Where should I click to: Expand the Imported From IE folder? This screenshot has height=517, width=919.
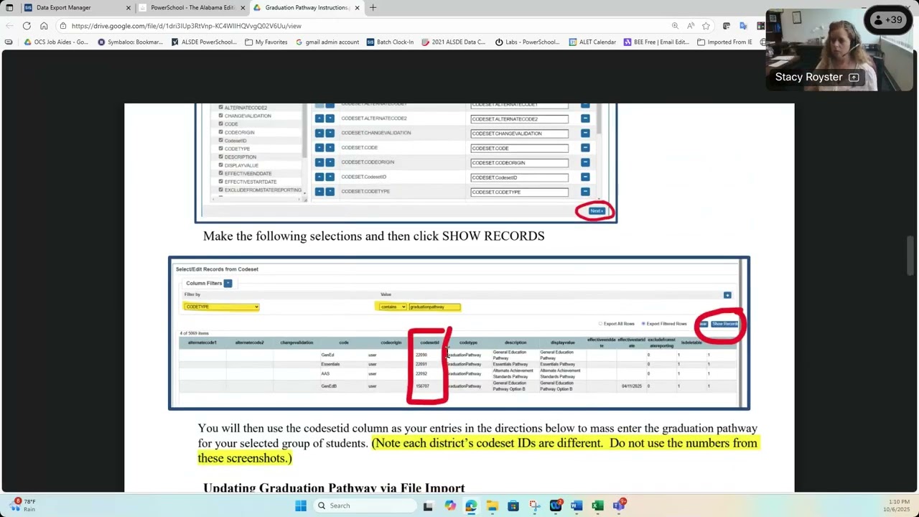point(725,42)
